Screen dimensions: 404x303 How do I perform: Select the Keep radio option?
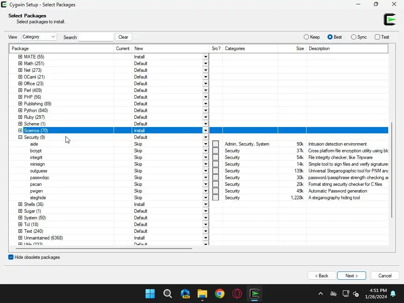coord(306,37)
